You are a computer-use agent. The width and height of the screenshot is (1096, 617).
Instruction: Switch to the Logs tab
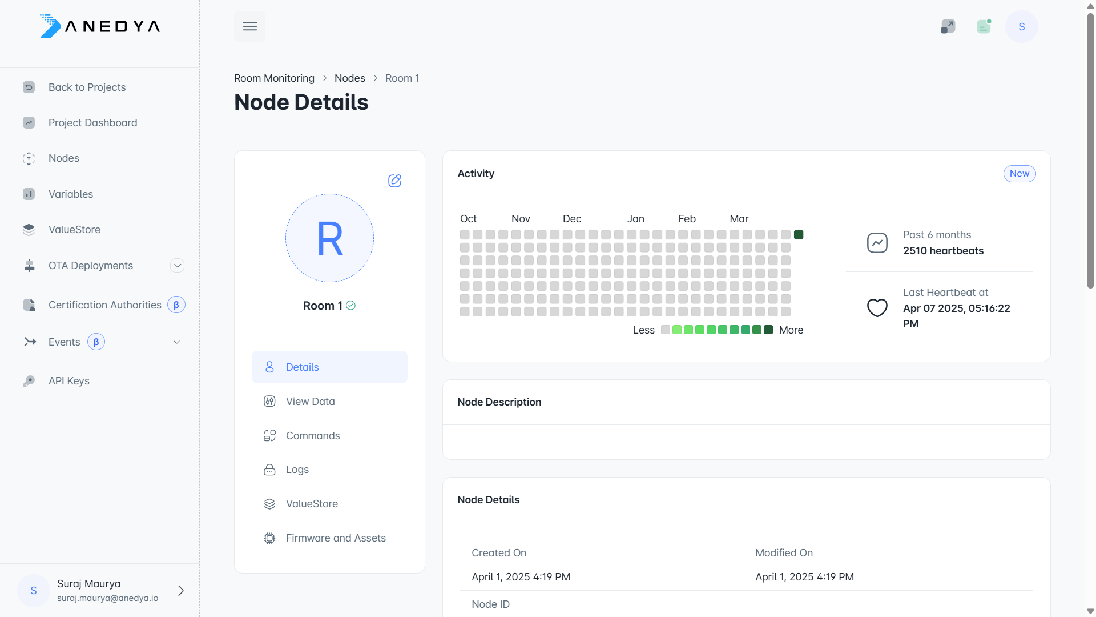point(297,470)
